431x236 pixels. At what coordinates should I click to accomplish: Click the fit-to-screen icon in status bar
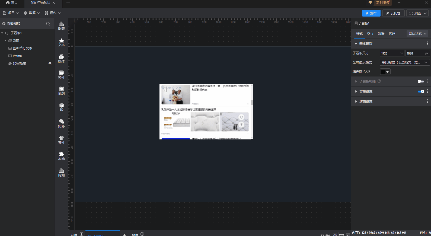pos(335,235)
